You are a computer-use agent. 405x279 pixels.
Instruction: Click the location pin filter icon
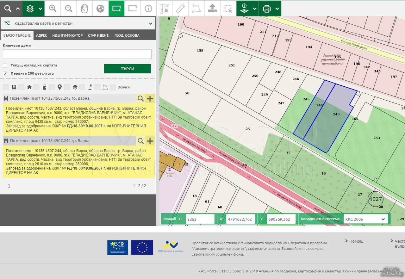coord(59,87)
